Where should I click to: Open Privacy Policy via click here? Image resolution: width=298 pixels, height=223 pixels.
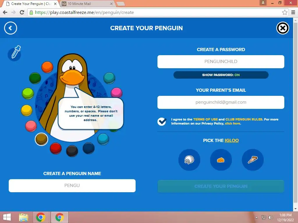coord(233,123)
